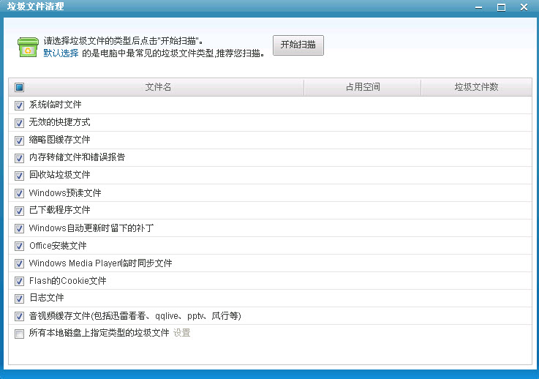
Task: Click the 垃圾文件数 column header
Action: (476, 87)
